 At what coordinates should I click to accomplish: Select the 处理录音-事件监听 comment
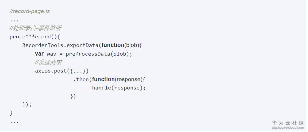pyautogui.click(x=35, y=28)
